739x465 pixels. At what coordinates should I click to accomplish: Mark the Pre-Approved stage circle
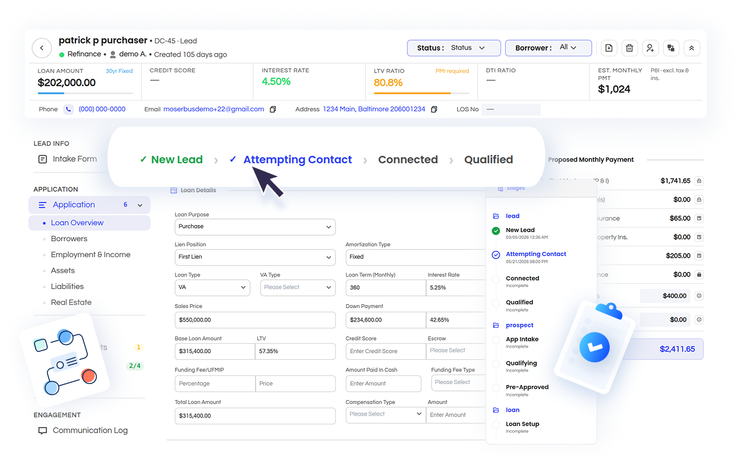pyautogui.click(x=496, y=388)
